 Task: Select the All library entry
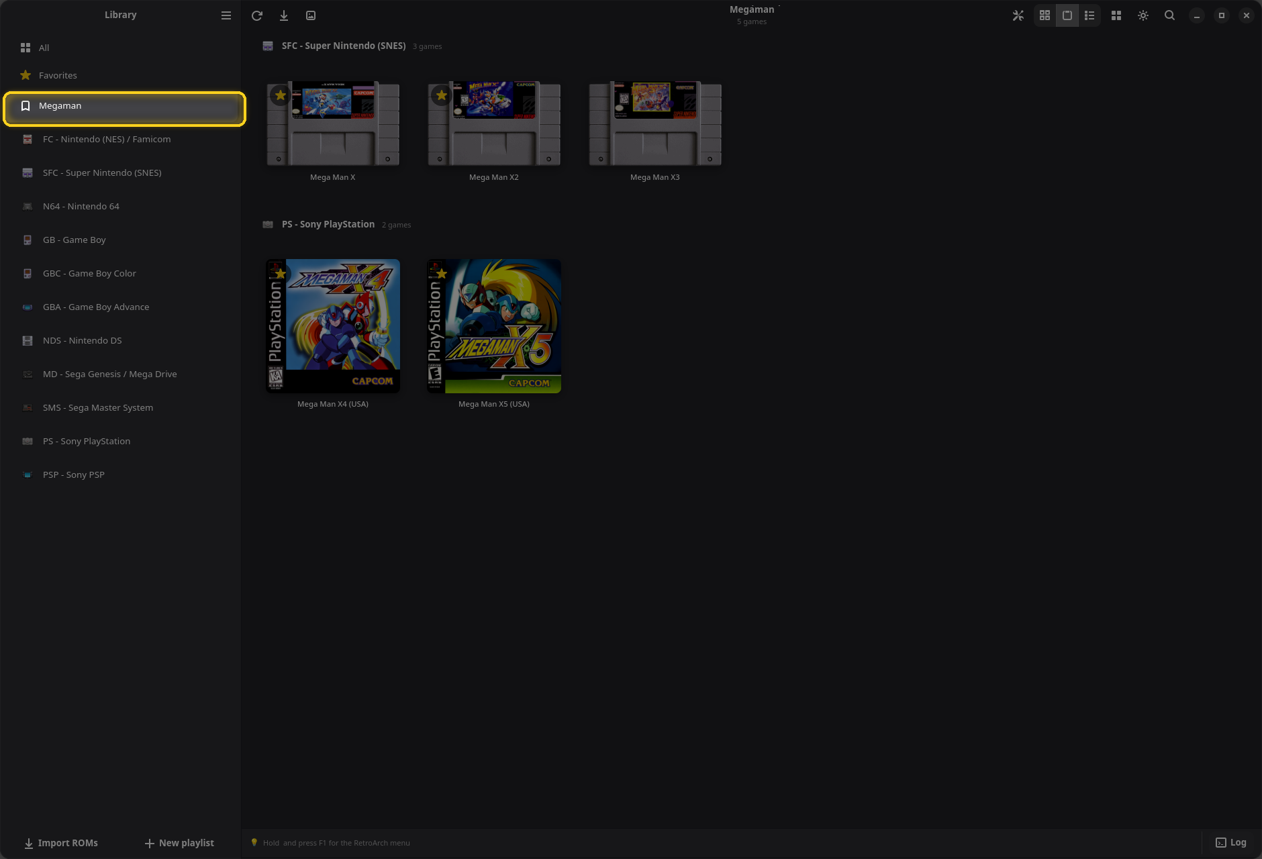coord(121,48)
